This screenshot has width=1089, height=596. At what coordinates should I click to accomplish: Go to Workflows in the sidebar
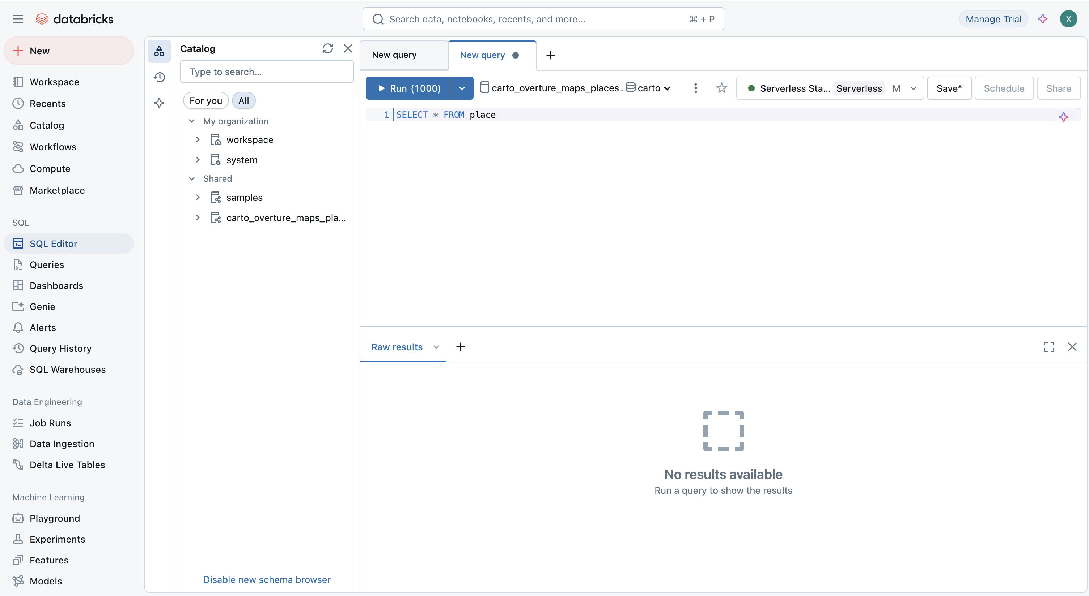(68, 147)
